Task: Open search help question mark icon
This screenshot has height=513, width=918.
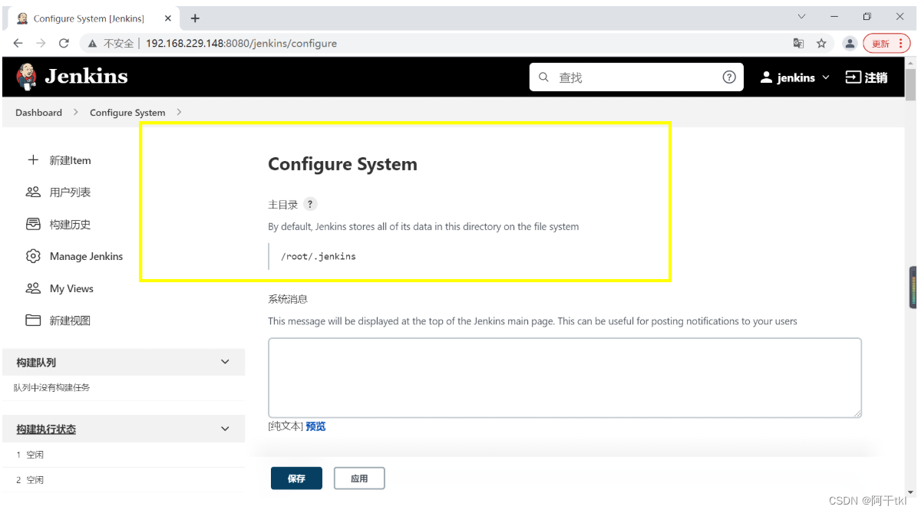Action: [729, 77]
